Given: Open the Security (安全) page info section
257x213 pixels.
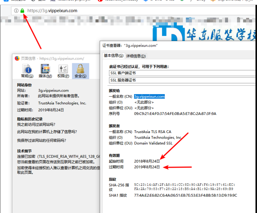Looking at the screenshot, I should click(81, 71).
